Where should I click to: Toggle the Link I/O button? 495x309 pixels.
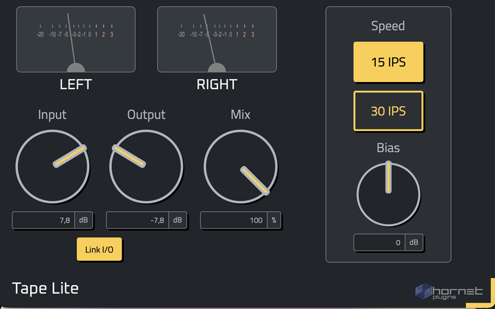click(x=99, y=250)
